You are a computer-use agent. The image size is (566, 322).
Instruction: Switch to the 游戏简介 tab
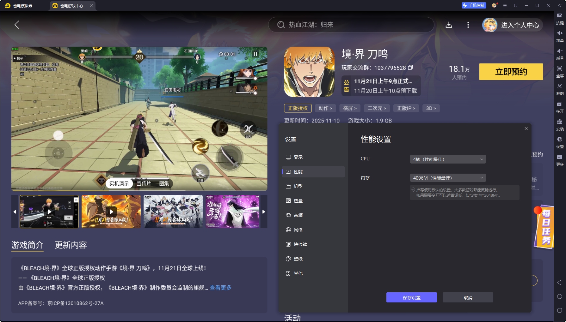click(x=28, y=245)
